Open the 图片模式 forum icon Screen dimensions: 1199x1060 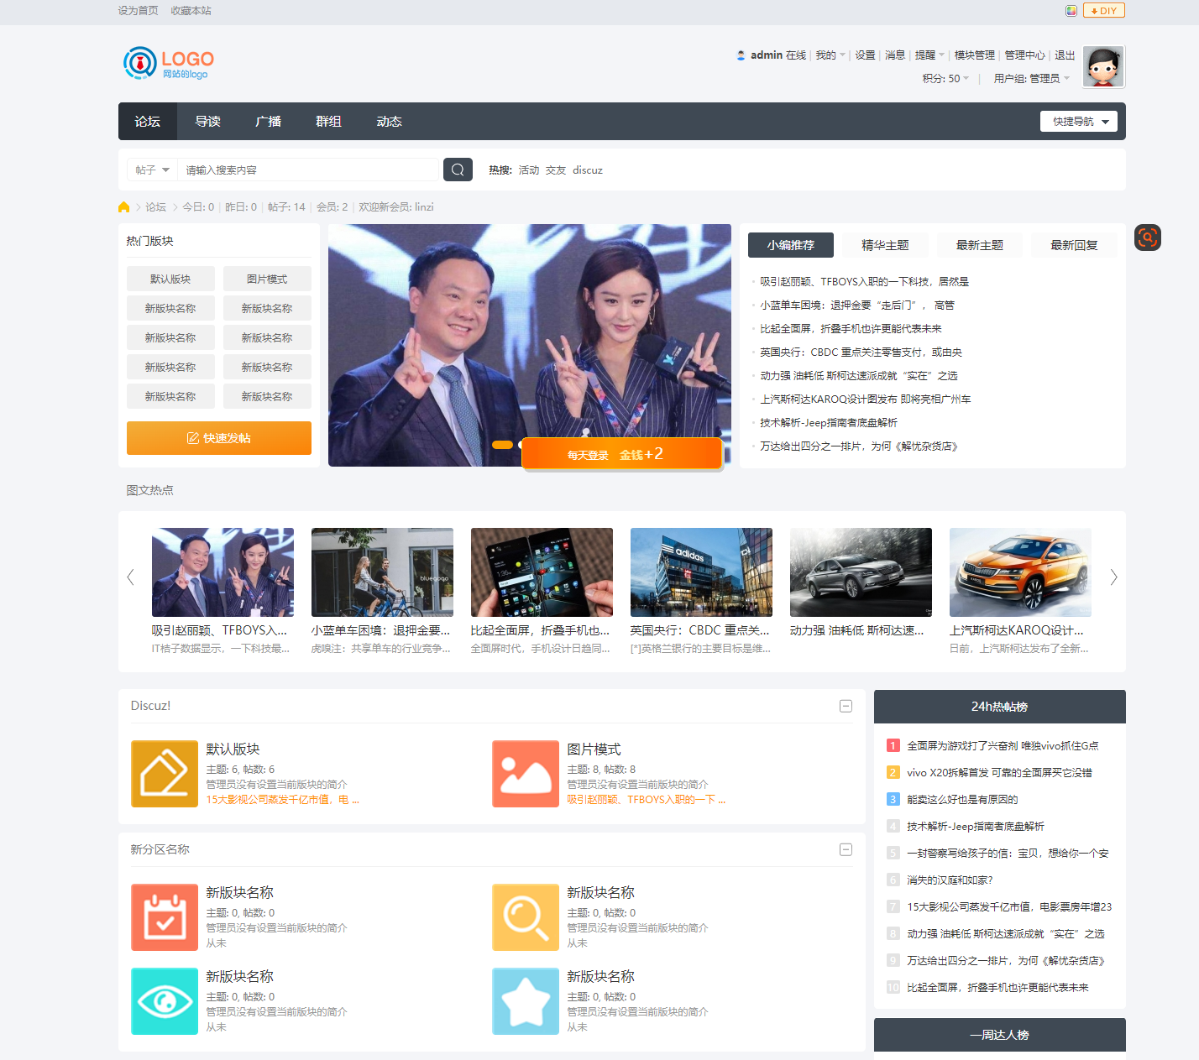[x=526, y=774]
